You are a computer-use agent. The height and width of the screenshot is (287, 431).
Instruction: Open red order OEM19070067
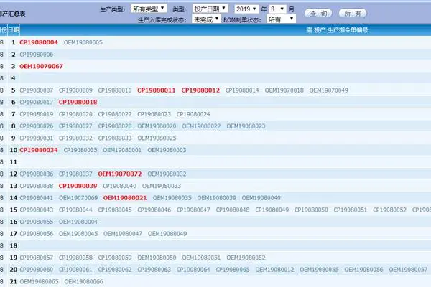point(41,66)
